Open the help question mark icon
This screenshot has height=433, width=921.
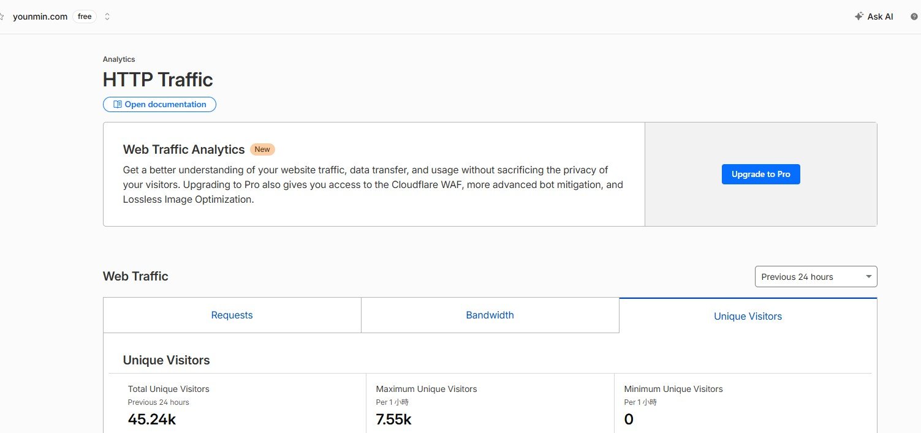pyautogui.click(x=914, y=17)
